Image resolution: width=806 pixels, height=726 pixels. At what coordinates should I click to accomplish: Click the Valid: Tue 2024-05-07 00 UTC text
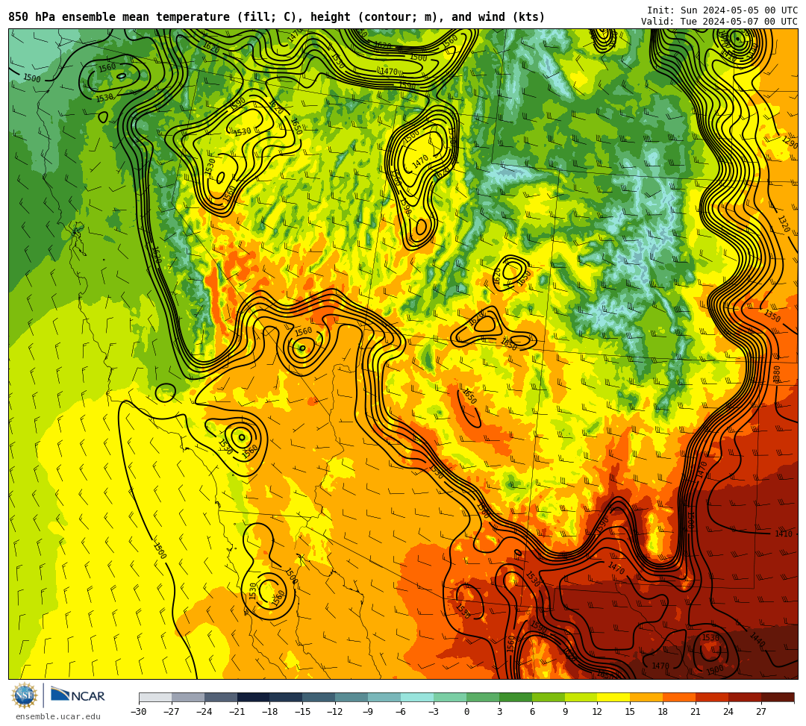[x=719, y=22]
